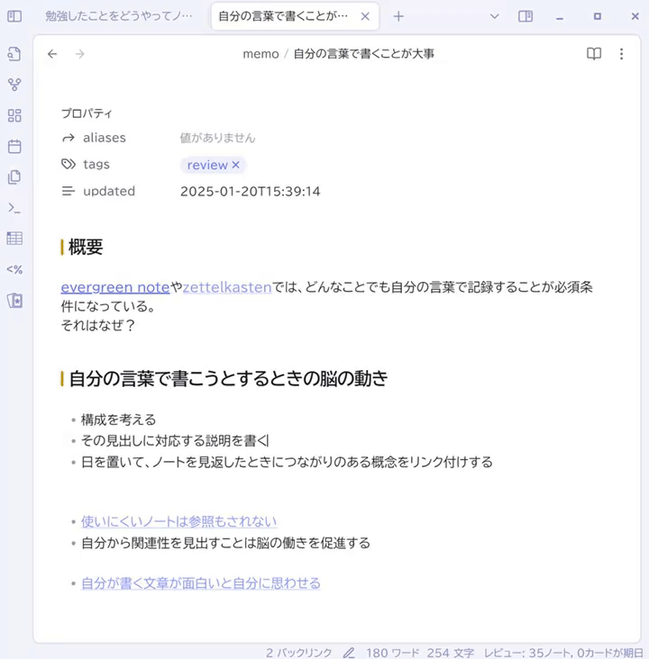The width and height of the screenshot is (649, 659).
Task: Open today's daily note calendar icon
Action: pos(14,146)
